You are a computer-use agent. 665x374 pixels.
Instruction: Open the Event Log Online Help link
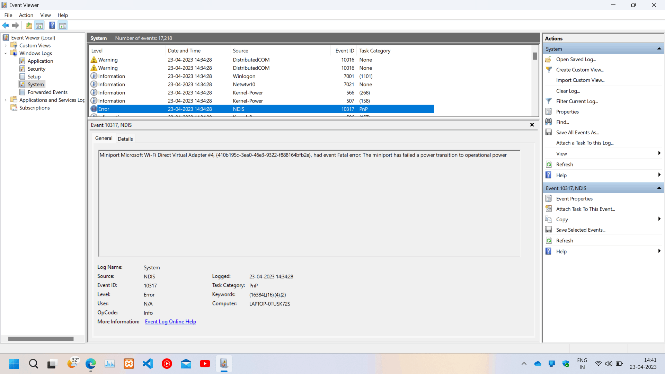coord(170,321)
